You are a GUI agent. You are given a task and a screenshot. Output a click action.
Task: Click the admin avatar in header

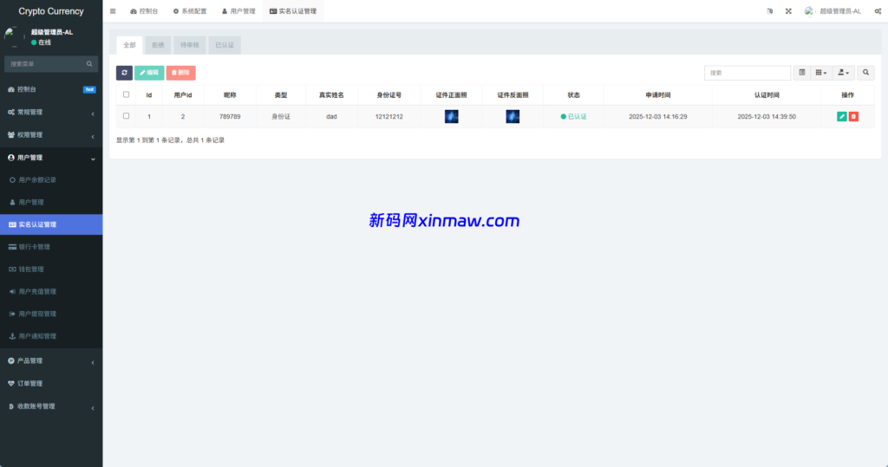click(809, 11)
